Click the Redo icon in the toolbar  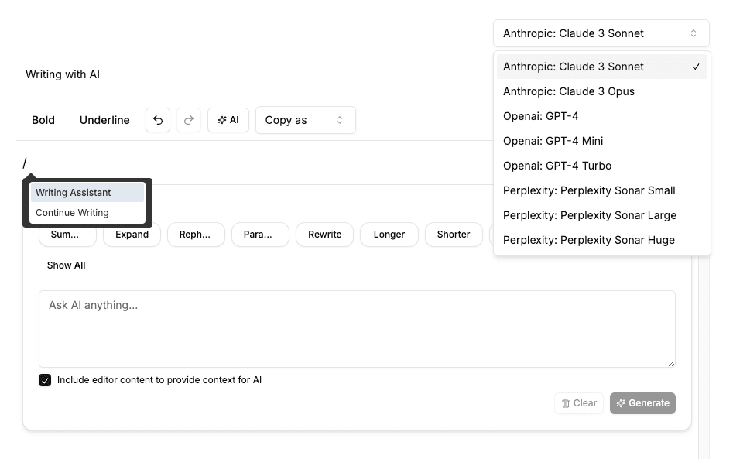pyautogui.click(x=189, y=120)
